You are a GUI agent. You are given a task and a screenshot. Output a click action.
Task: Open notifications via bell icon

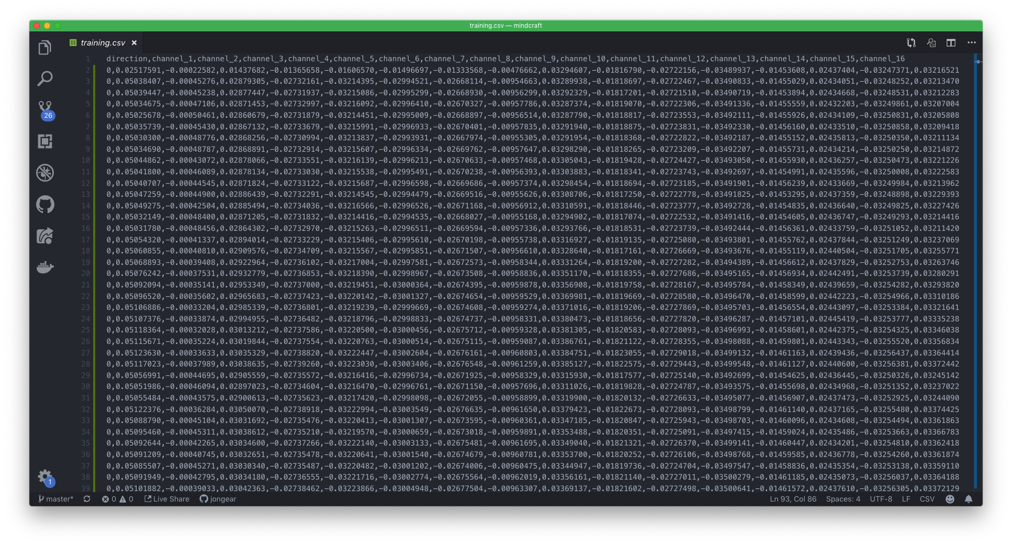pos(968,499)
